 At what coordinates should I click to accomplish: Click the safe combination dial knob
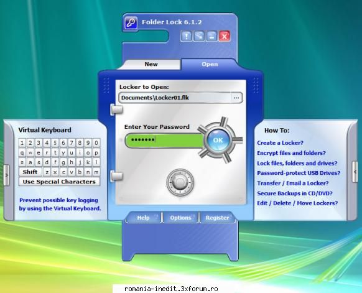click(180, 182)
